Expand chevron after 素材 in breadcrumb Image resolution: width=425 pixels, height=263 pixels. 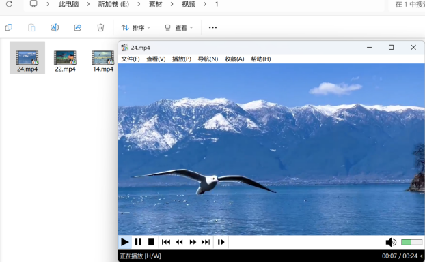(172, 4)
